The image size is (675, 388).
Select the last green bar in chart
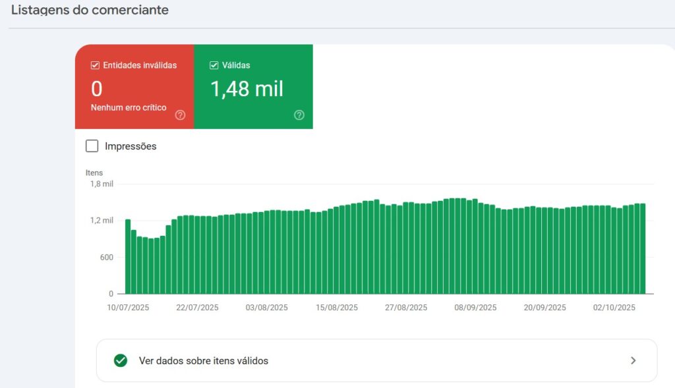(643, 248)
